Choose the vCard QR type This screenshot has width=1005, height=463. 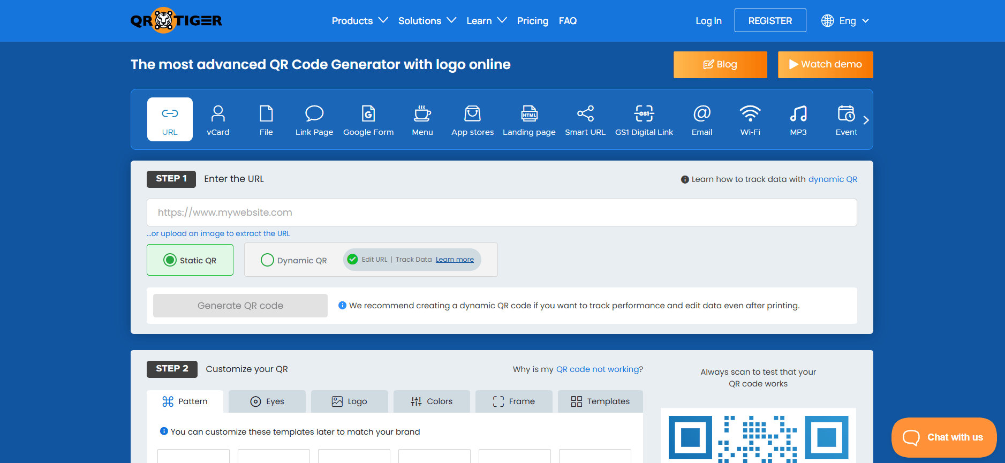pos(218,119)
